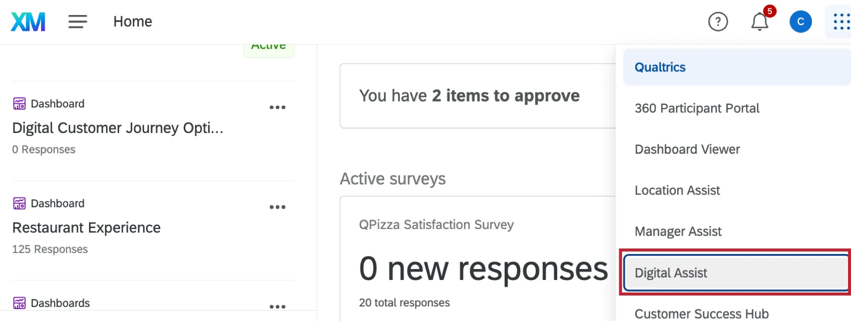Screen dimensions: 851x321
Task: Open the QPizza Satisfaction Survey
Action: (437, 224)
